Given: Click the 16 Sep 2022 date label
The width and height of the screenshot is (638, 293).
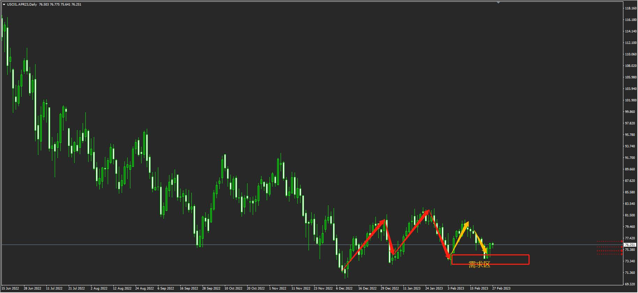Looking at the screenshot, I should (x=189, y=288).
